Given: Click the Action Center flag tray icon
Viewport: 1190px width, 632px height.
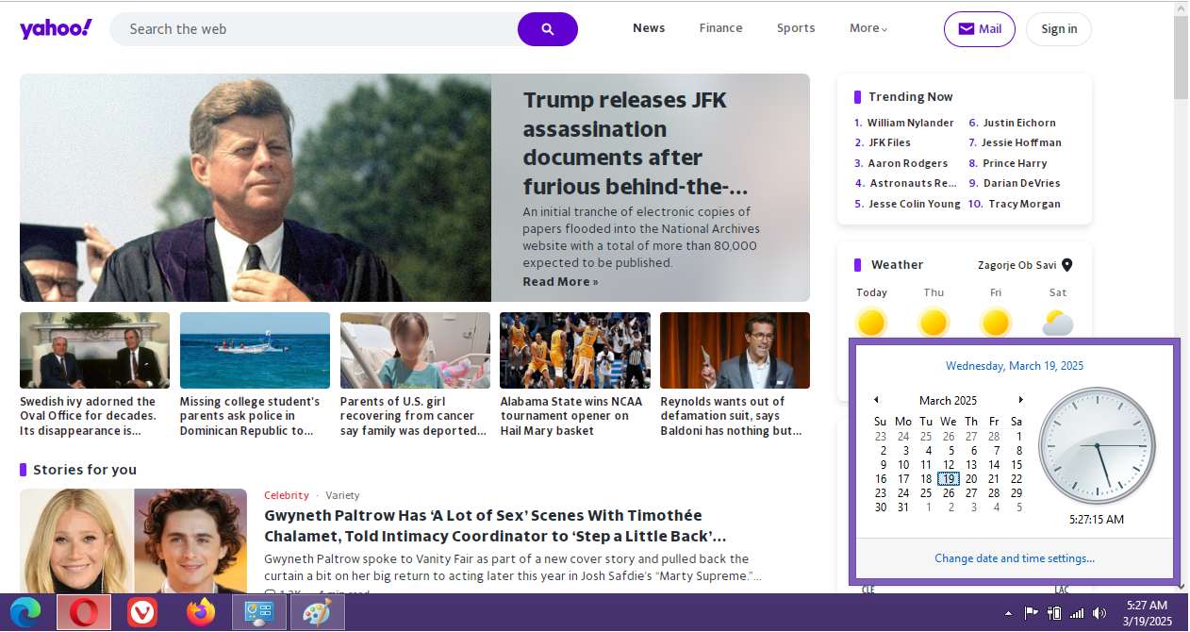Looking at the screenshot, I should coord(1032,613).
